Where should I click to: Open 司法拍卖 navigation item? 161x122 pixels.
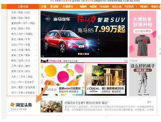[104, 7]
